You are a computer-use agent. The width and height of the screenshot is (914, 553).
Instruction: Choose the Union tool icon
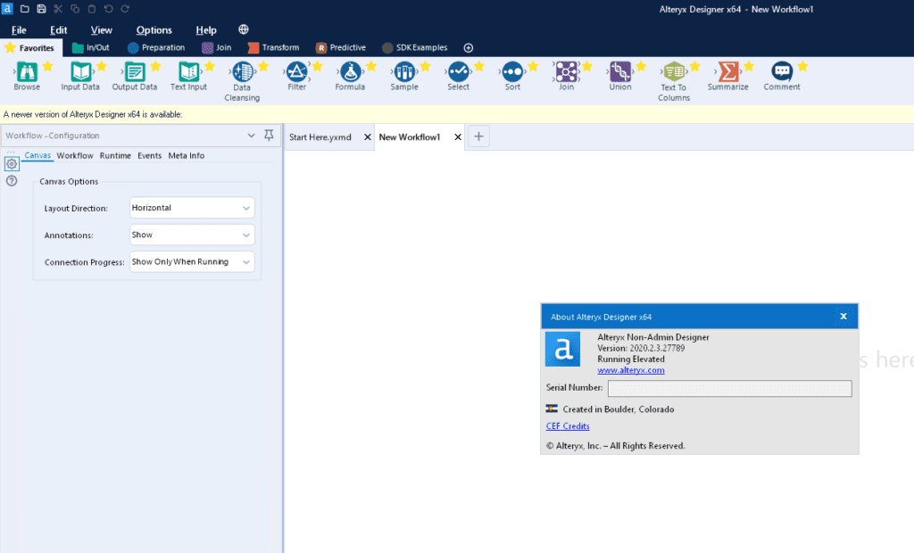620,71
